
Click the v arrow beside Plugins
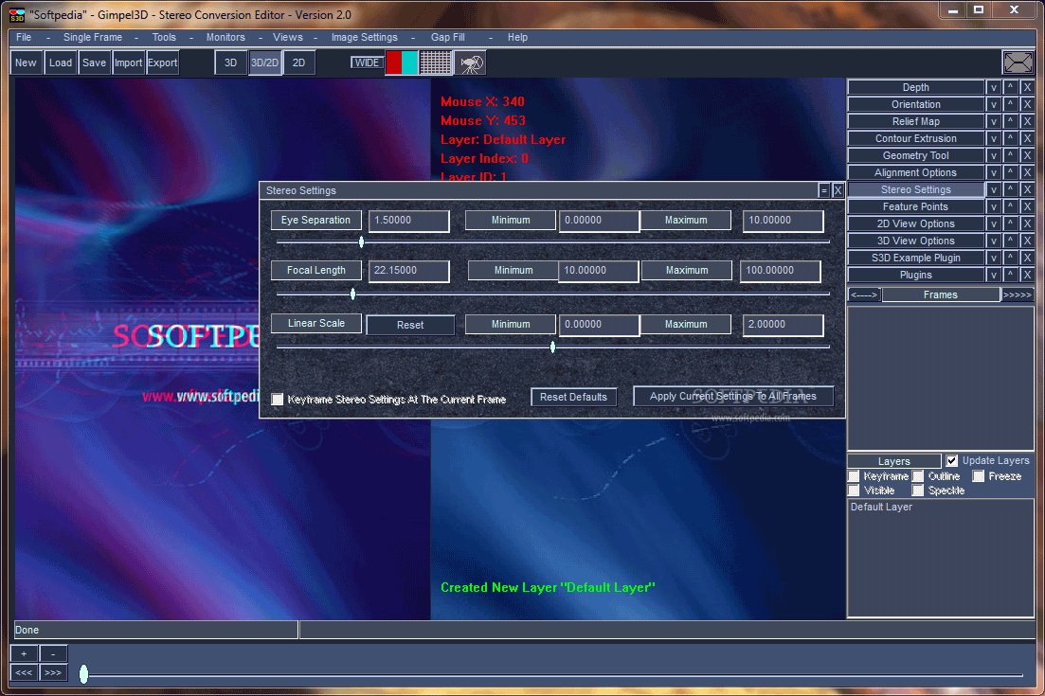click(993, 275)
